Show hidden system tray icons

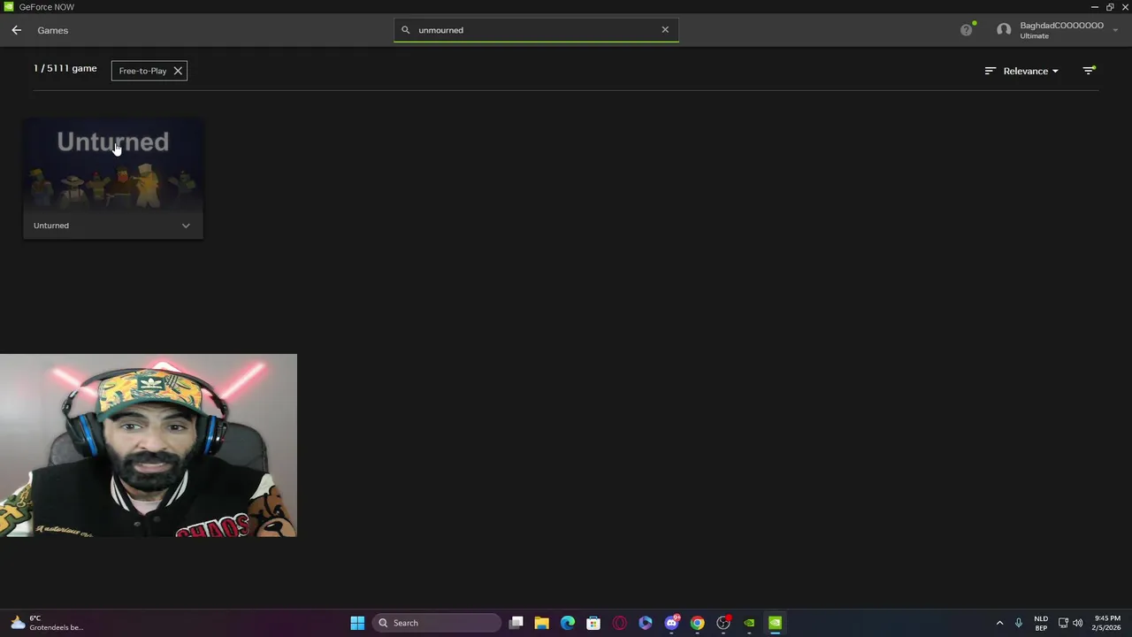[999, 623]
